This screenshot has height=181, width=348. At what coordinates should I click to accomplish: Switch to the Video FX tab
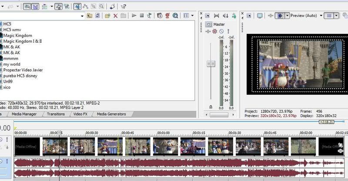click(80, 114)
